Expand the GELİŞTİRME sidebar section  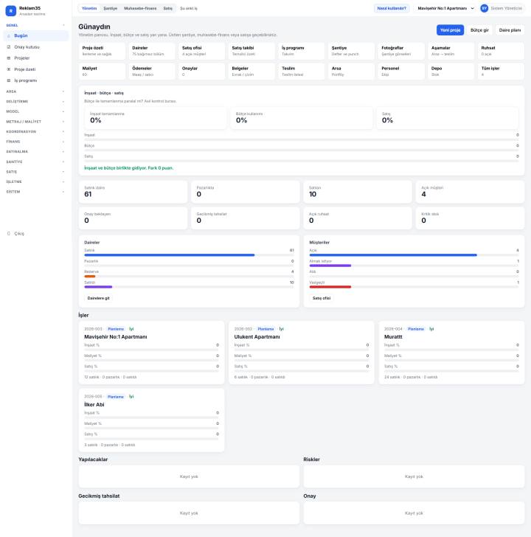(35, 101)
